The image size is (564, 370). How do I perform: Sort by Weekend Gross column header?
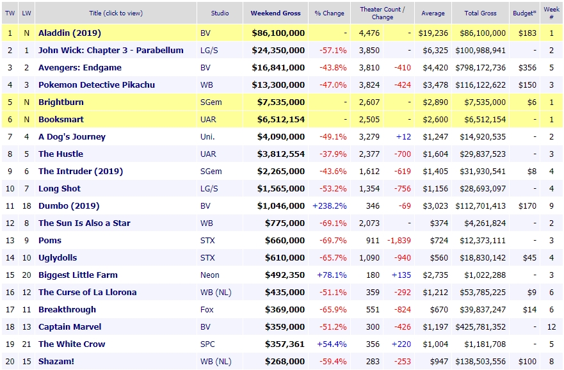[x=275, y=13]
